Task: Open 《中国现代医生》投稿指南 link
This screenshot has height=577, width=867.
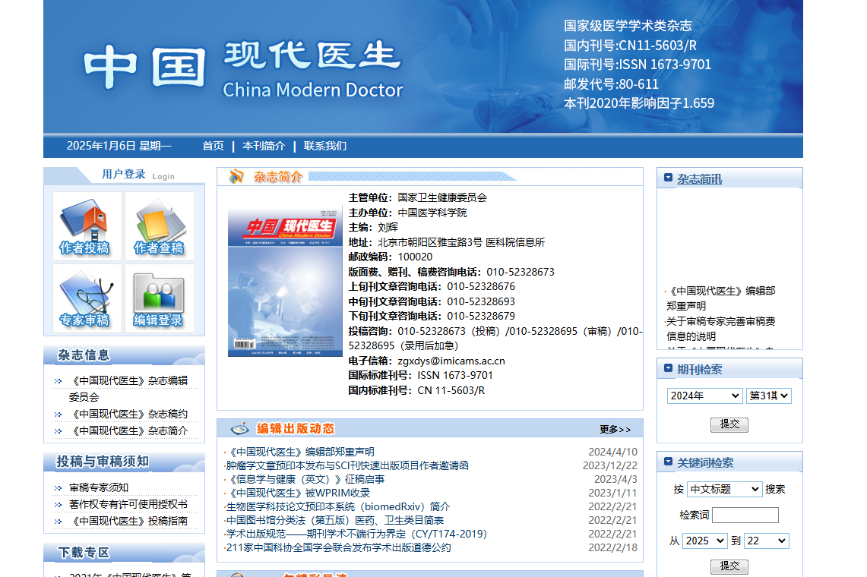Action: pyautogui.click(x=128, y=521)
